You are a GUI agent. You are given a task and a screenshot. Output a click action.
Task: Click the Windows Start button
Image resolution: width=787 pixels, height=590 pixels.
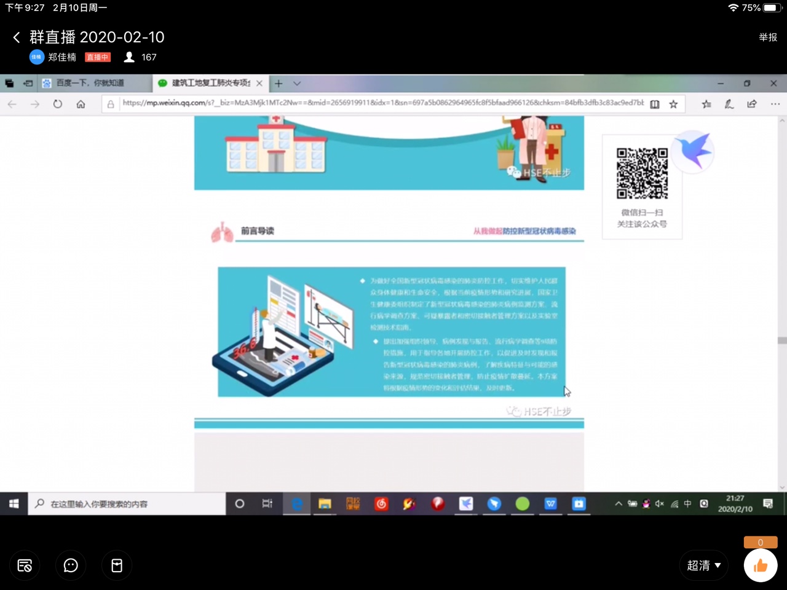click(14, 504)
